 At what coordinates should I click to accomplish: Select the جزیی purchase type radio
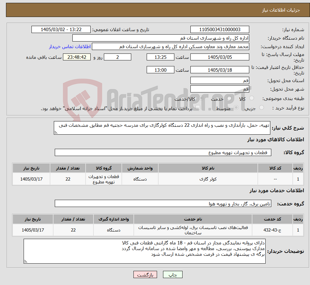point(262,108)
